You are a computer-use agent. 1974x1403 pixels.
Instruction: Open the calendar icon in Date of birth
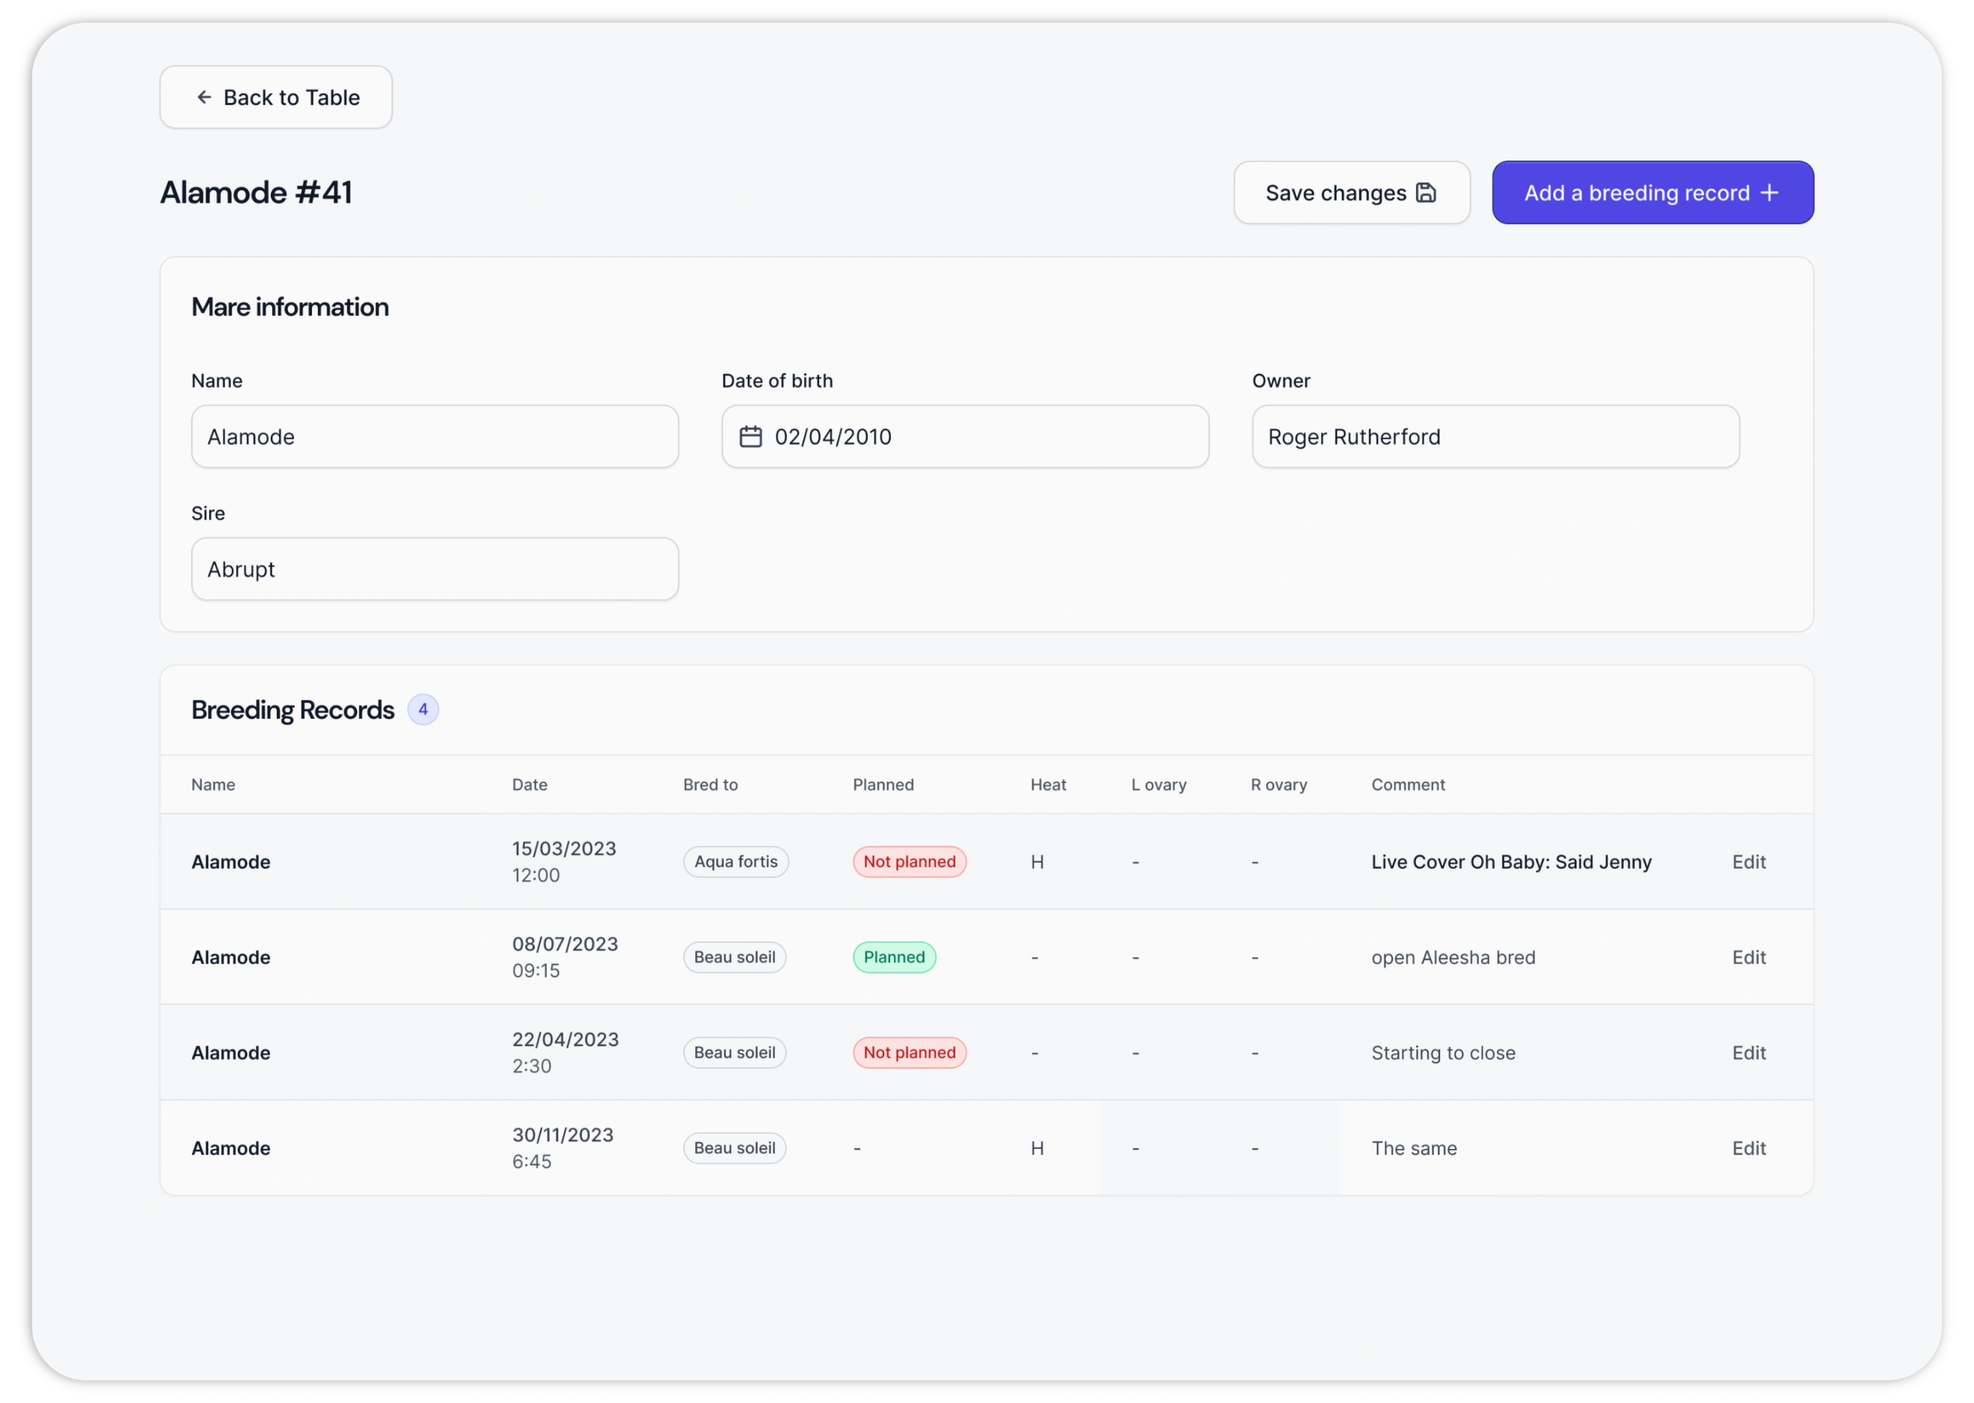[751, 437]
